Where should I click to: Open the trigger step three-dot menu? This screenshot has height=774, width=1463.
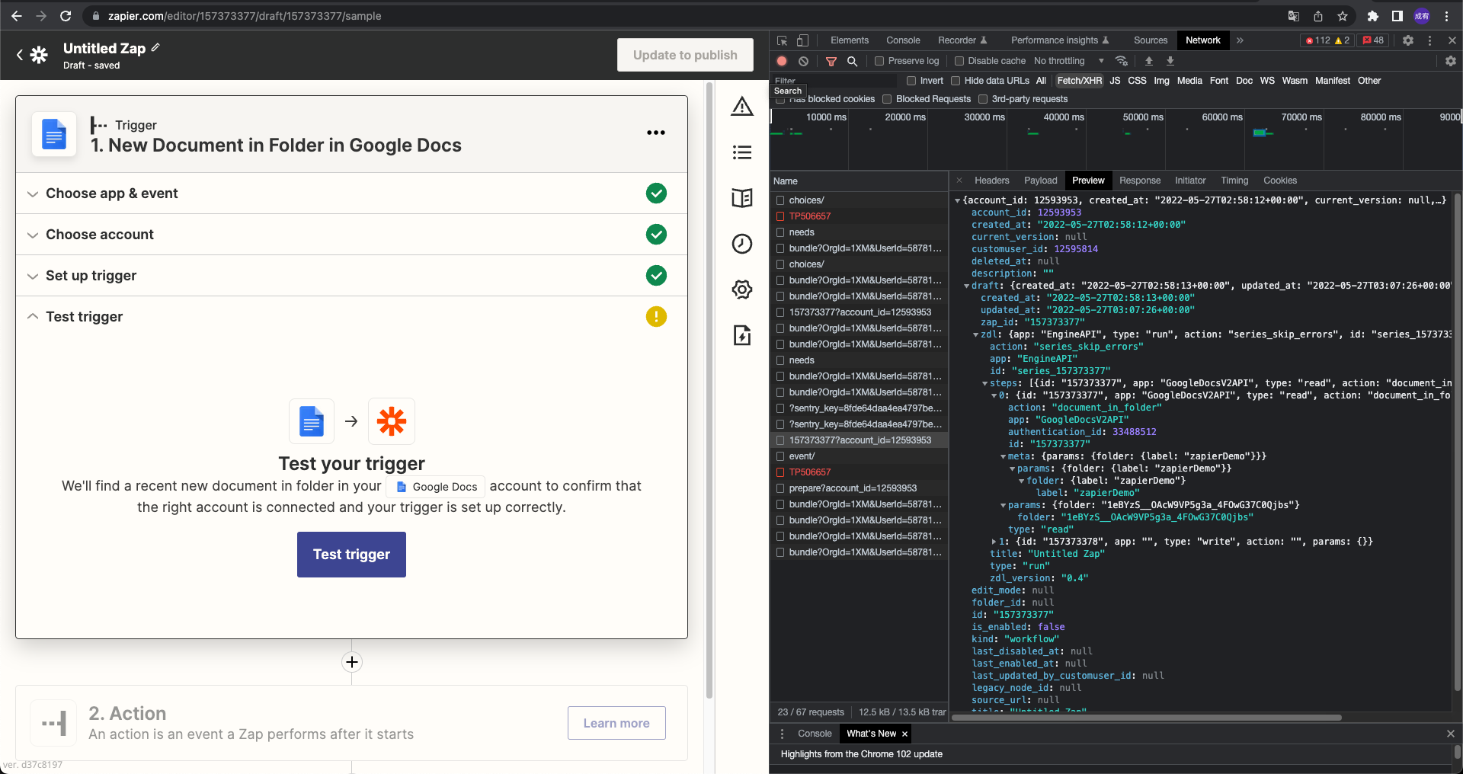pos(656,133)
